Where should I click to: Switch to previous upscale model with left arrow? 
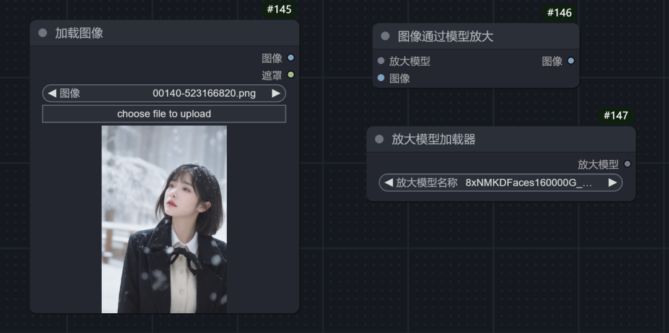(388, 183)
